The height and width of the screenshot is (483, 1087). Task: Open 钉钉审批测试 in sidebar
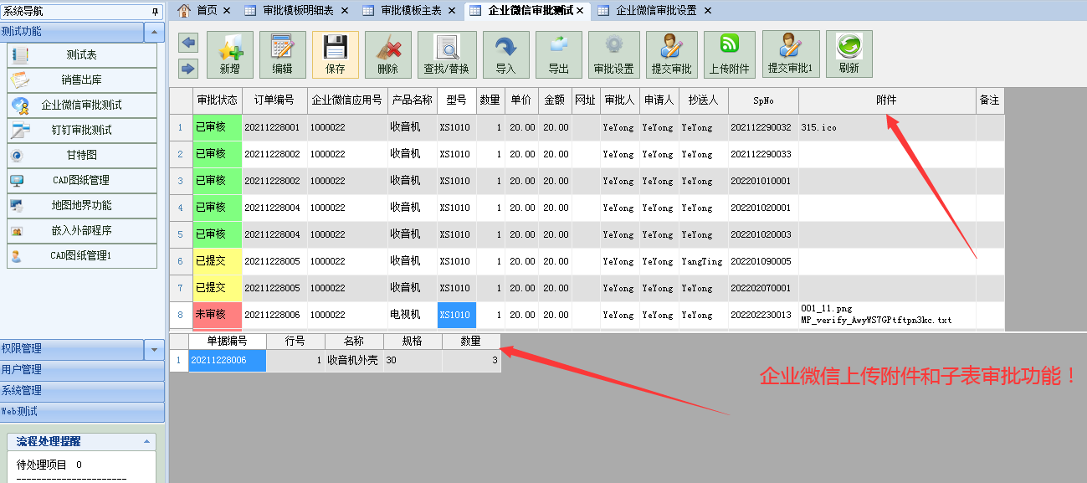(81, 130)
